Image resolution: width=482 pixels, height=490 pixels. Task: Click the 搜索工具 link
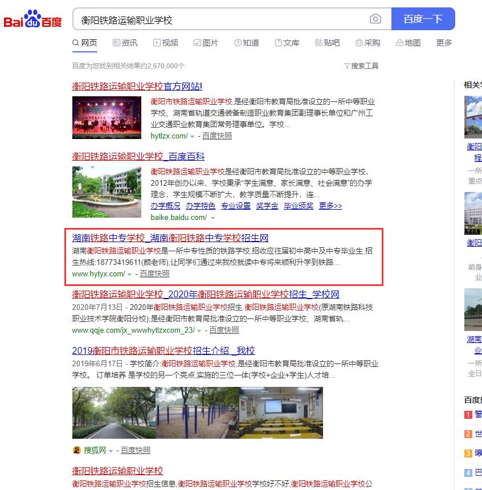pos(365,66)
